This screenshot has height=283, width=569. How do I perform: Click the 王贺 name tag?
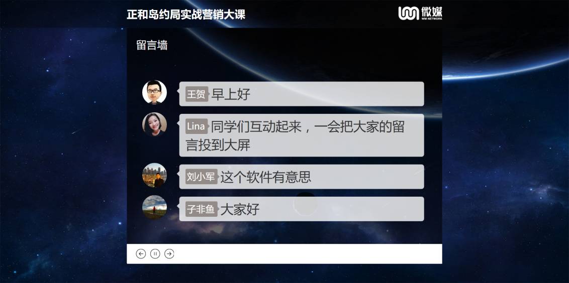point(197,94)
